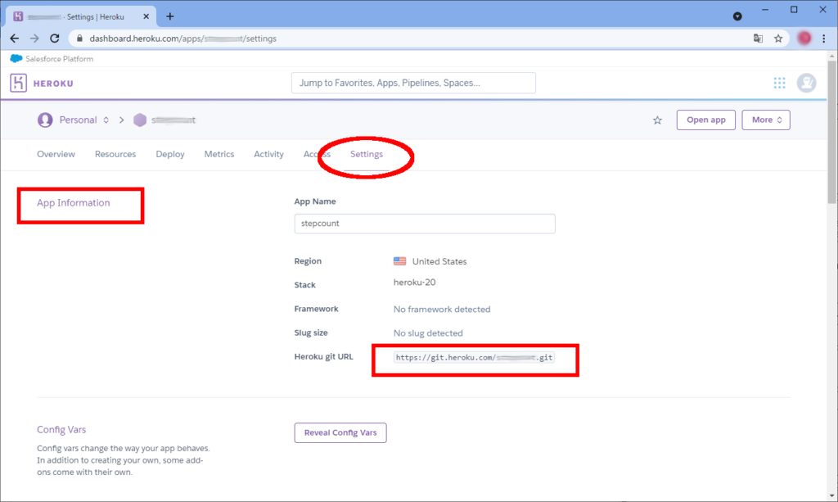Open the user account avatar menu

click(806, 83)
